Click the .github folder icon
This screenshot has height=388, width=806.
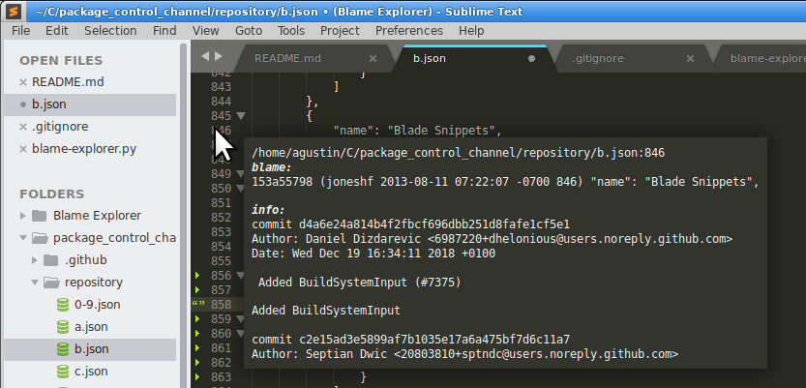pos(50,260)
